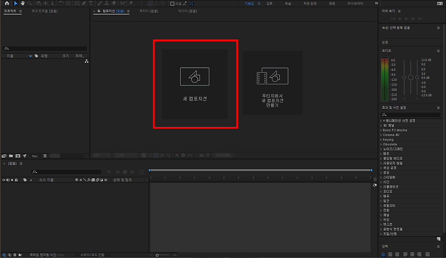This screenshot has width=446, height=258.
Task: Select the Selection arrow tool
Action: pyautogui.click(x=16, y=3)
